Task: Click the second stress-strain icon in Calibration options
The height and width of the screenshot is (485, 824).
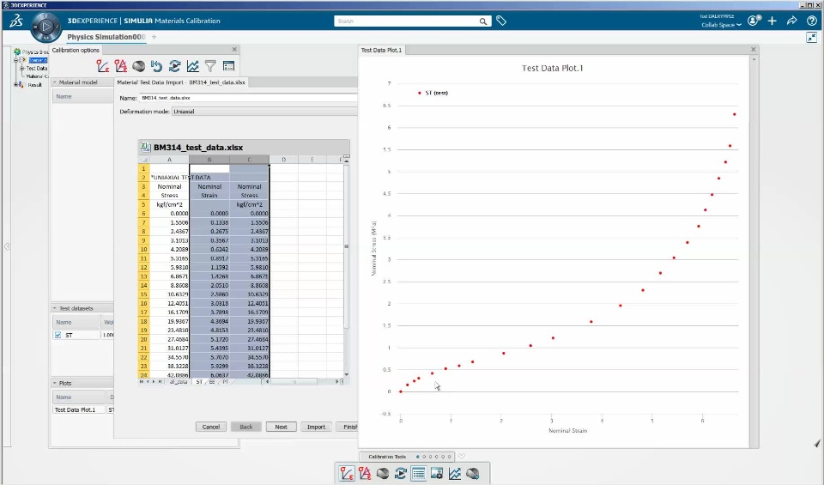Action: [121, 66]
